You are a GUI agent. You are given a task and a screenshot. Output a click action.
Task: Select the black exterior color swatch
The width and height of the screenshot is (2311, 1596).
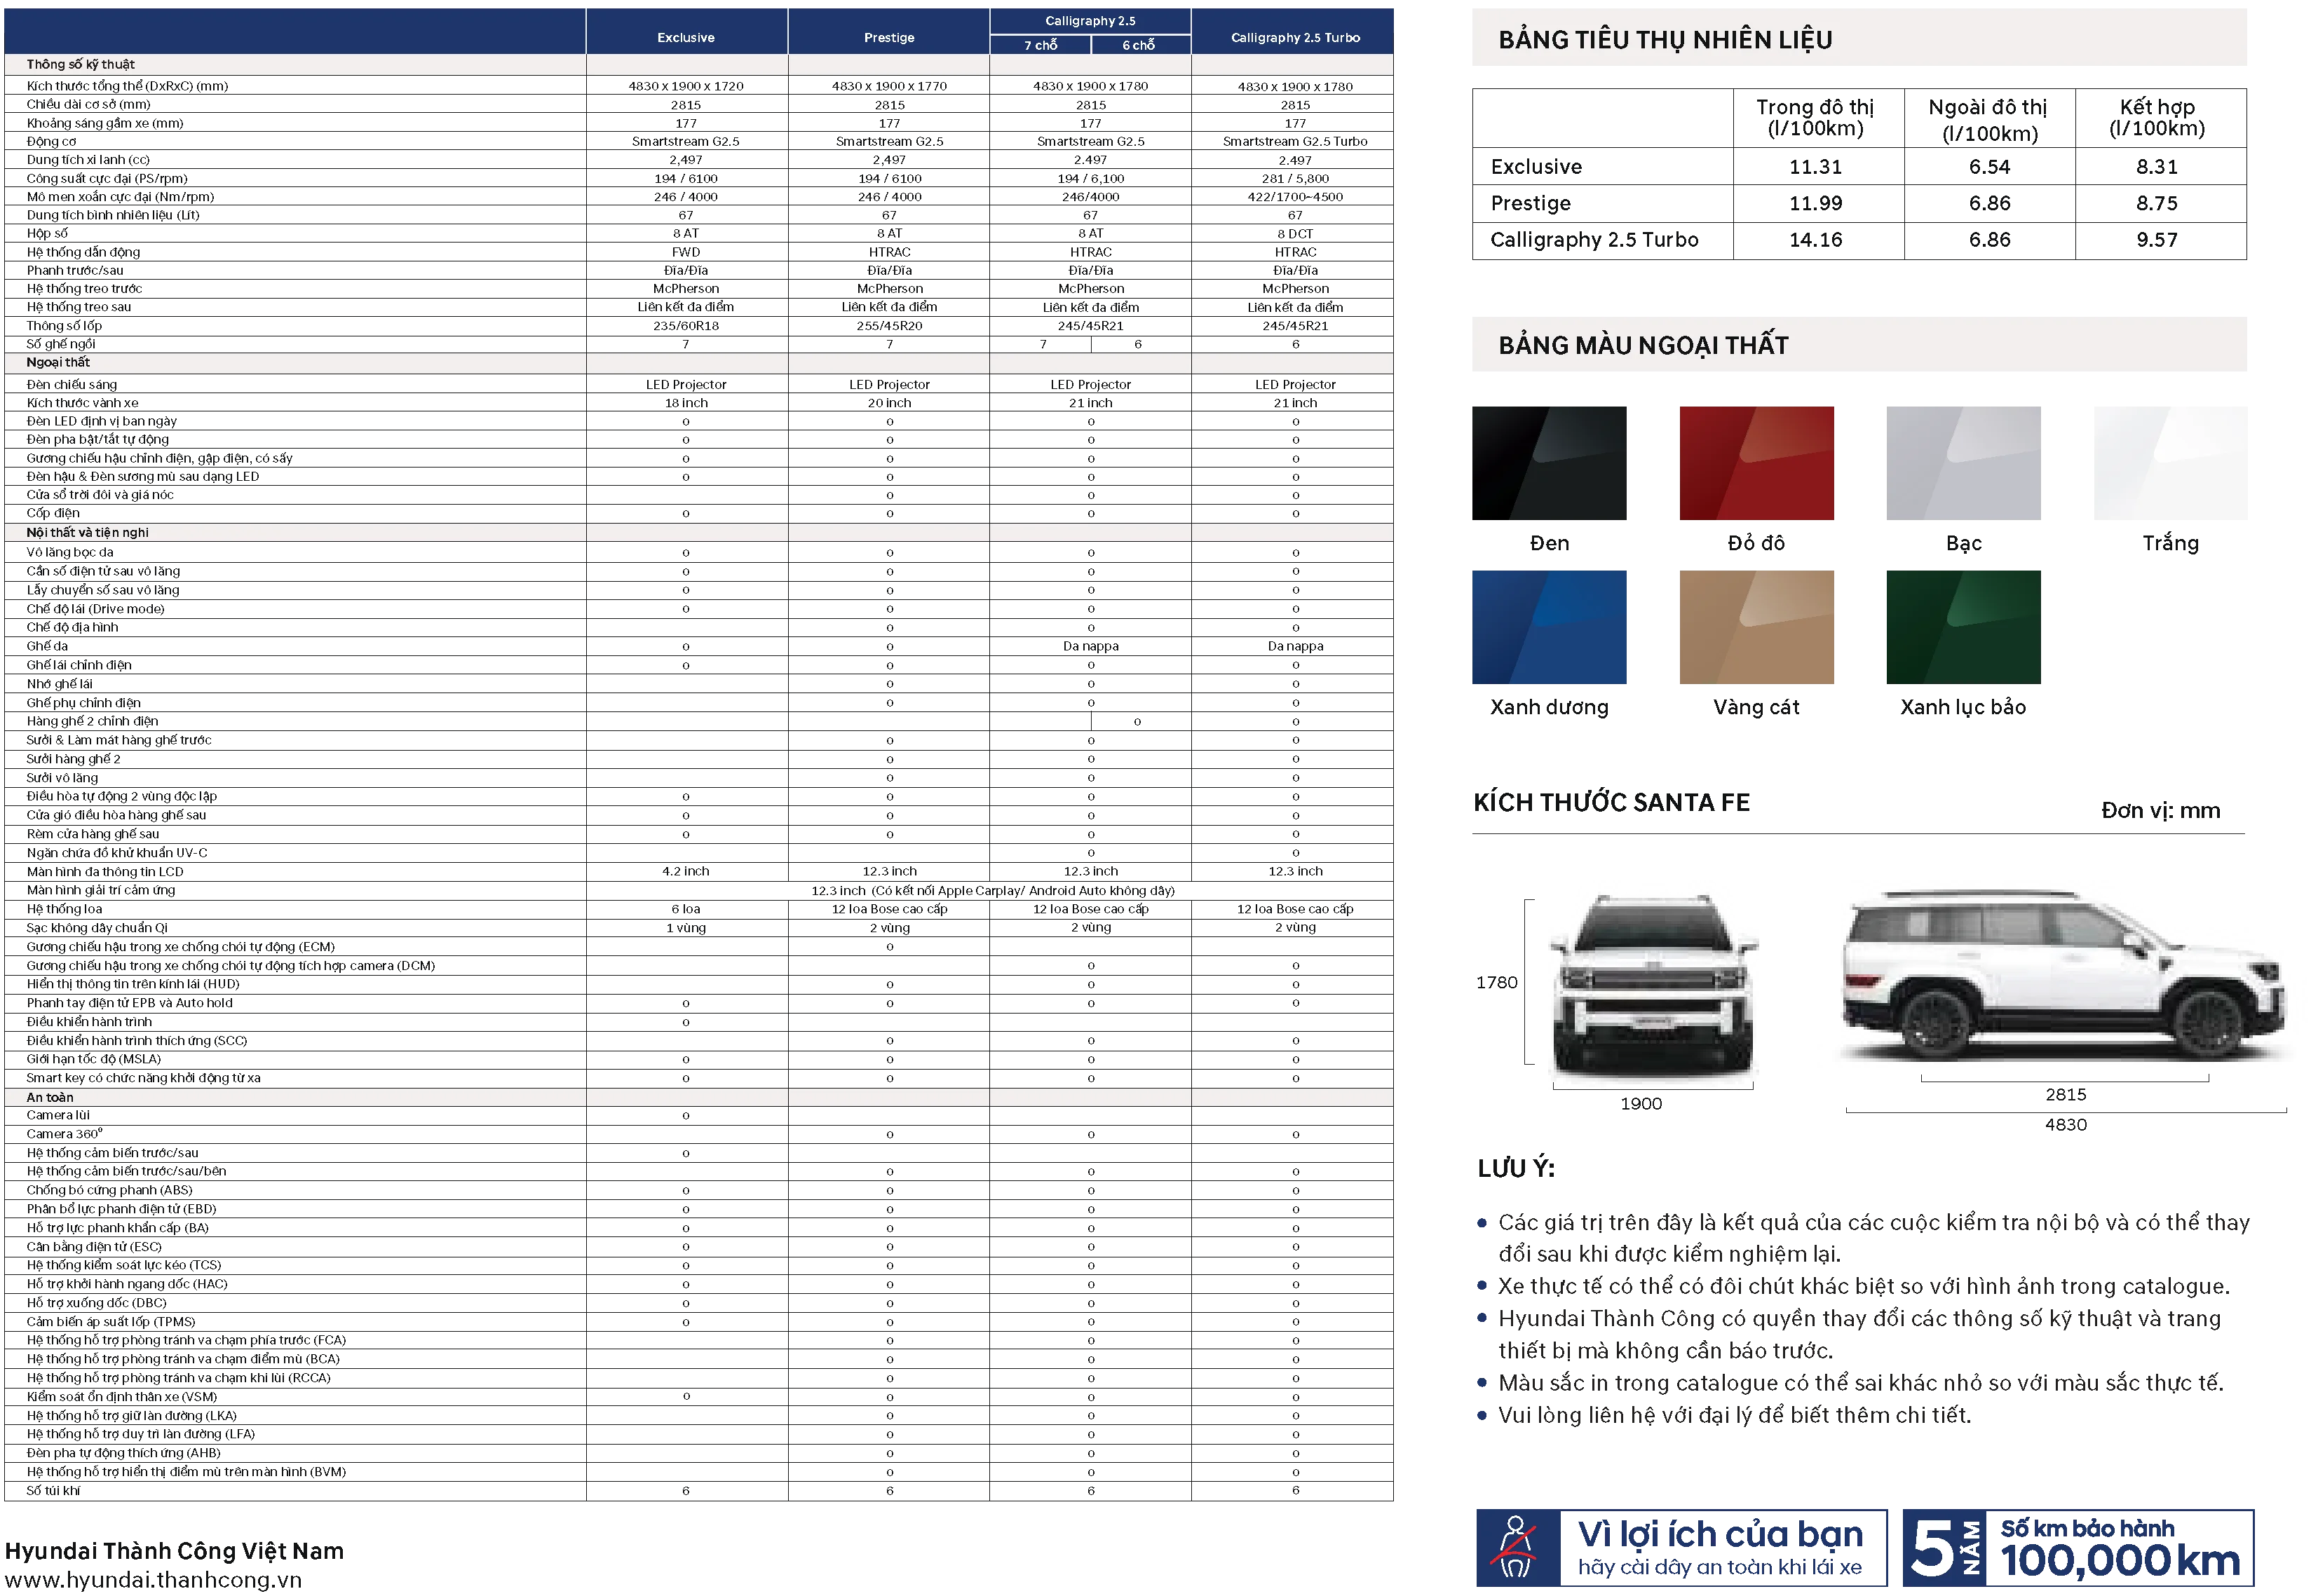(x=1547, y=462)
